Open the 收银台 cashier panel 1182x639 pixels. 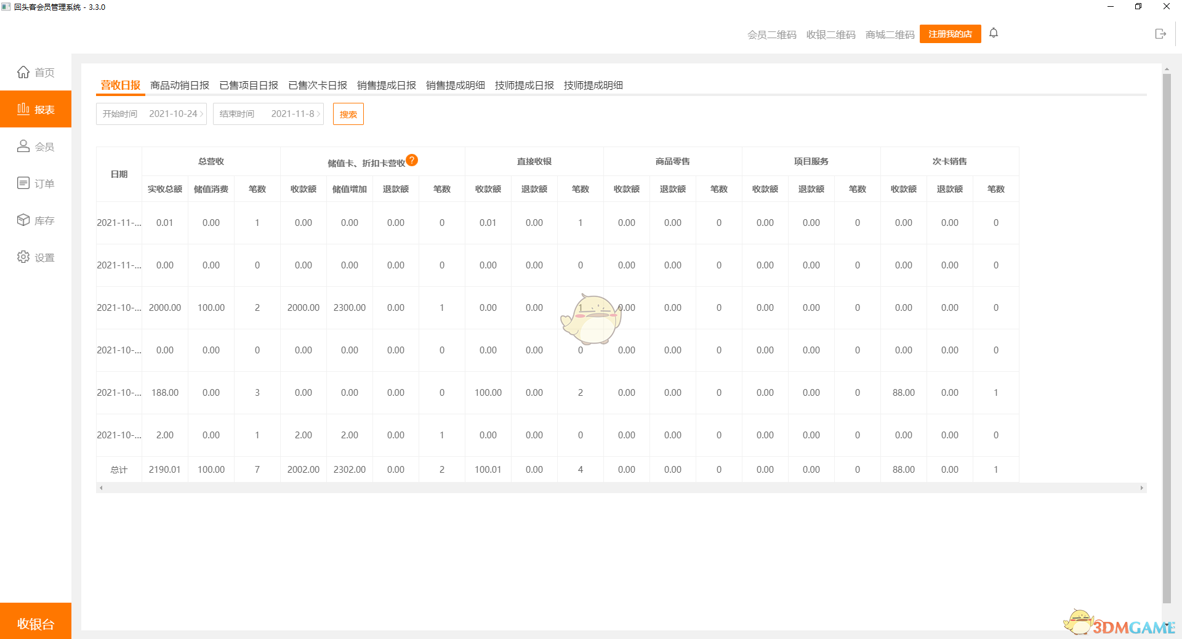click(36, 623)
